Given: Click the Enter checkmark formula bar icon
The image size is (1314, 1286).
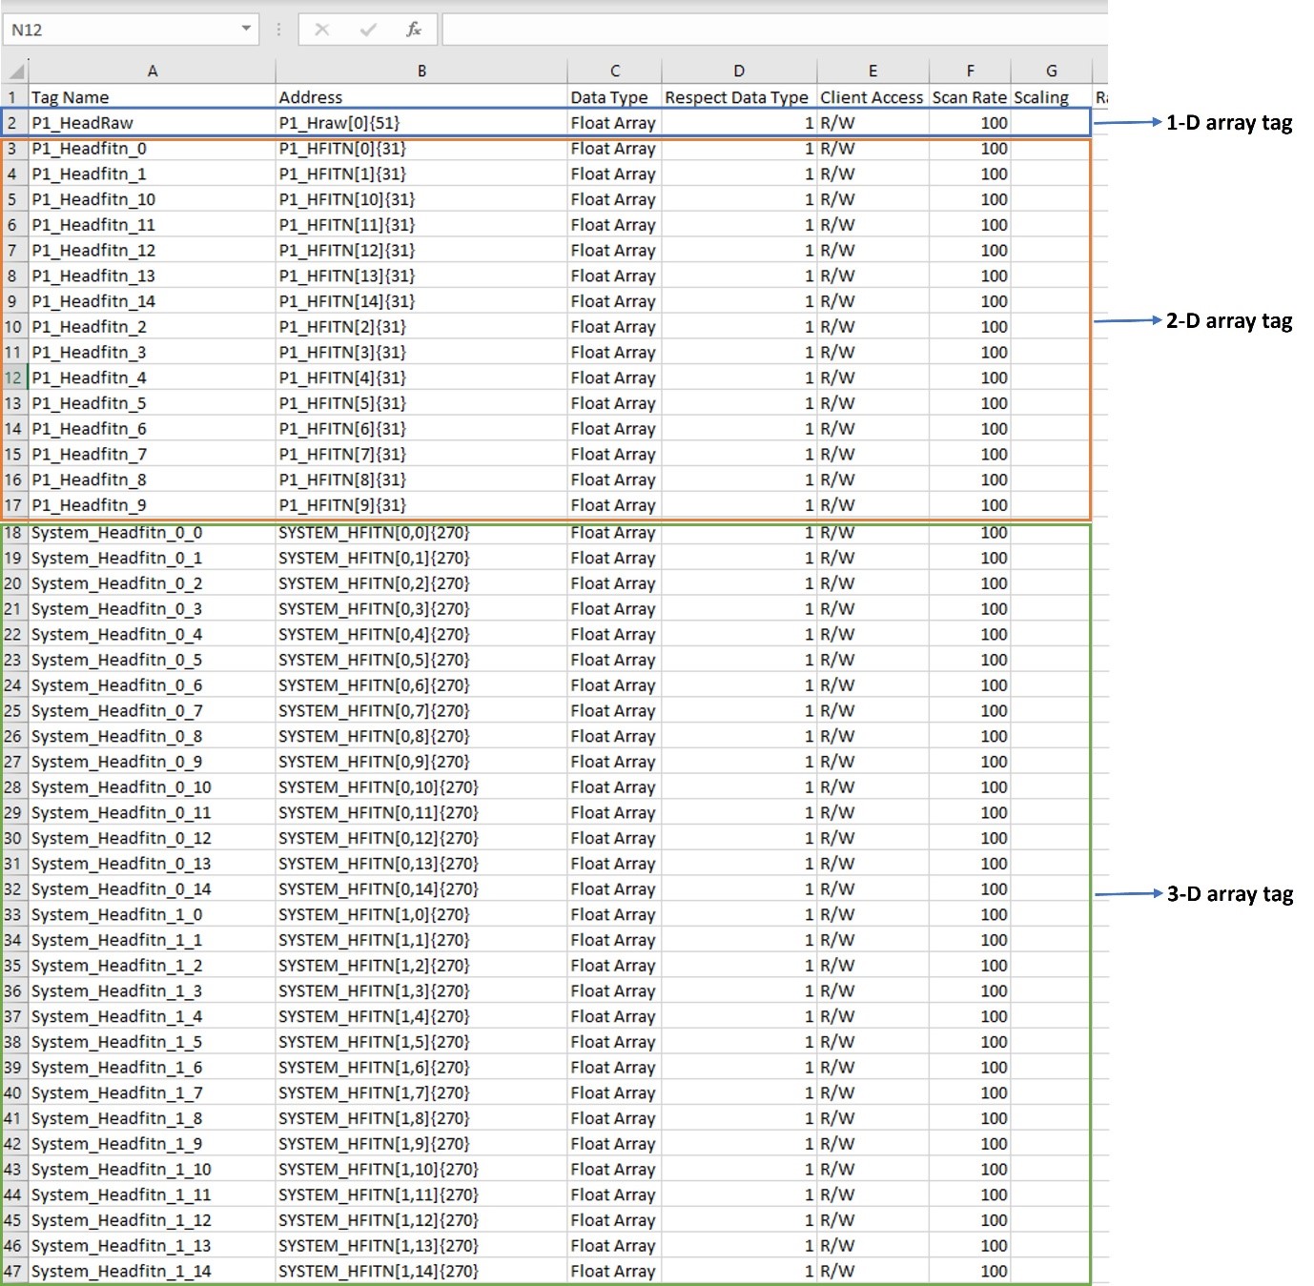Looking at the screenshot, I should [368, 30].
